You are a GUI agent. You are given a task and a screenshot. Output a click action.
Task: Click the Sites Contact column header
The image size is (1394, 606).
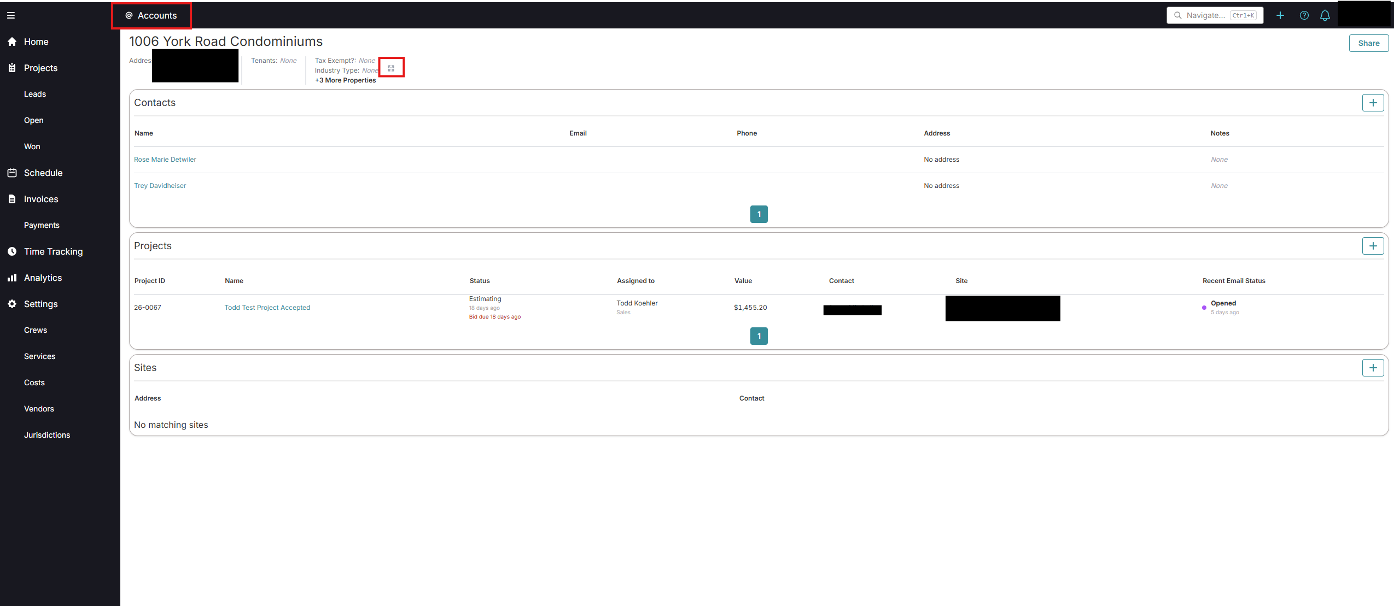[x=751, y=398]
